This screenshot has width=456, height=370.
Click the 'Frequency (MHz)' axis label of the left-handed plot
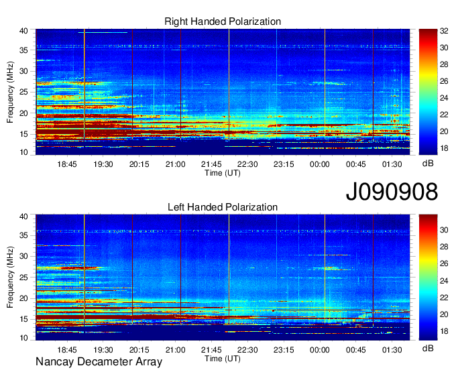click(10, 277)
